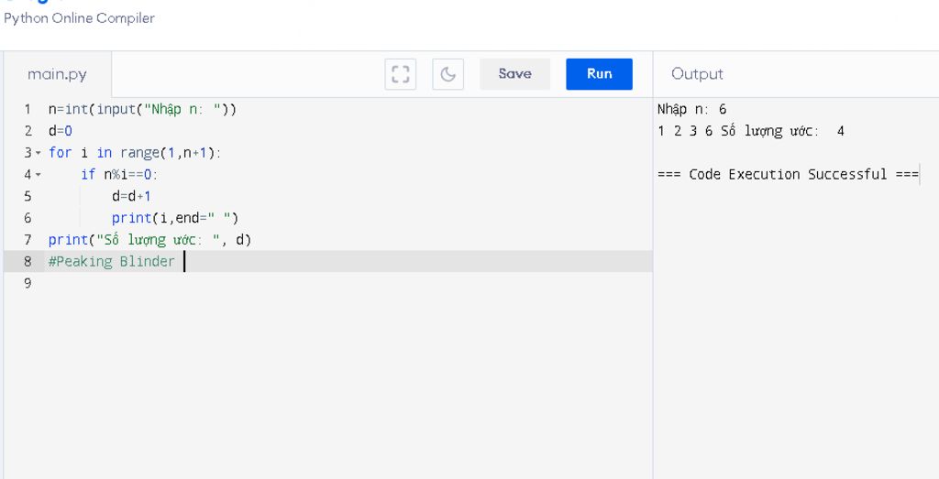Toggle fullscreen mode for the editor

coord(400,74)
